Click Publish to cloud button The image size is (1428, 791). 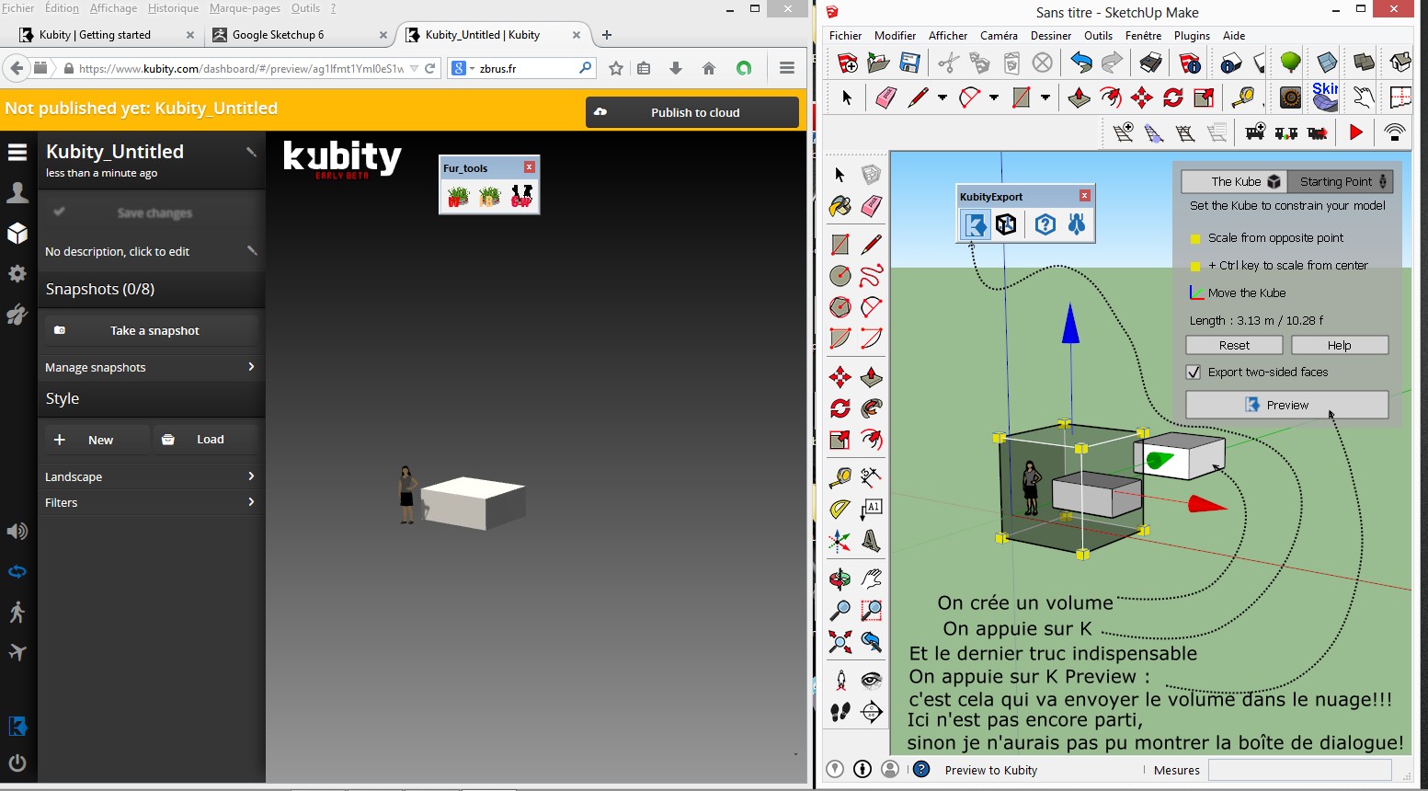tap(692, 112)
